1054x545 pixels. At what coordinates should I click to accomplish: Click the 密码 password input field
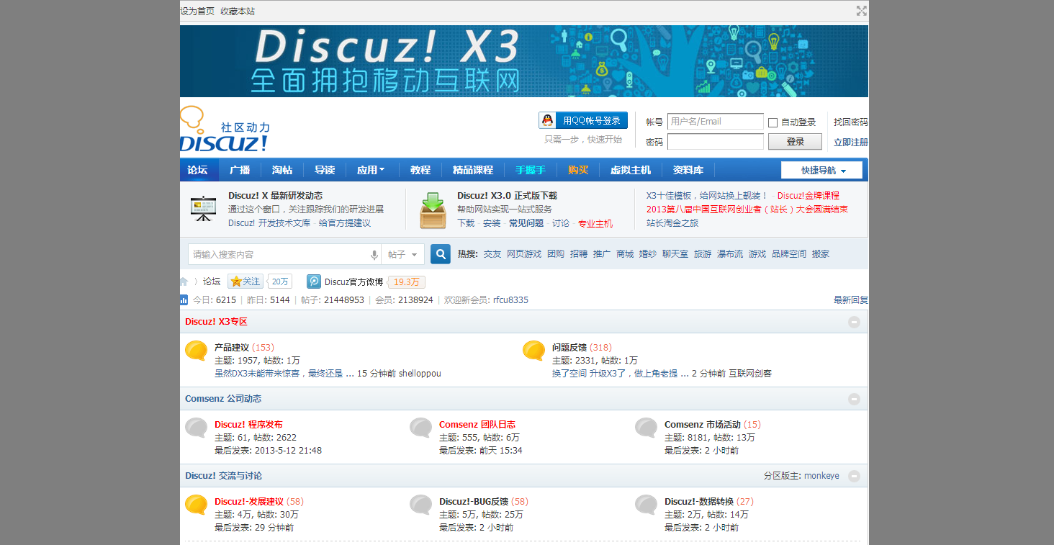[x=716, y=142]
